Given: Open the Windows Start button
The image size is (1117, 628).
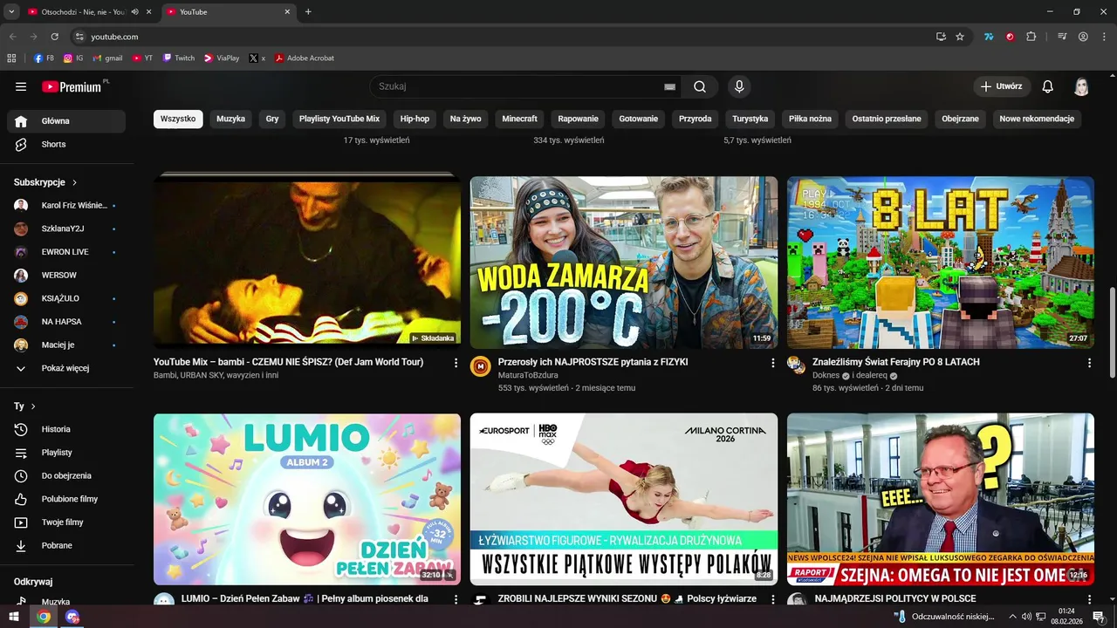Looking at the screenshot, I should click(13, 617).
